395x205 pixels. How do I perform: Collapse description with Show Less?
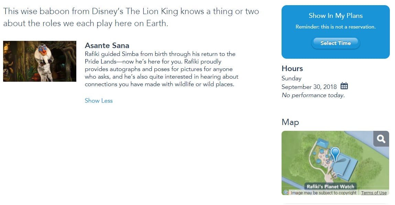(x=99, y=101)
